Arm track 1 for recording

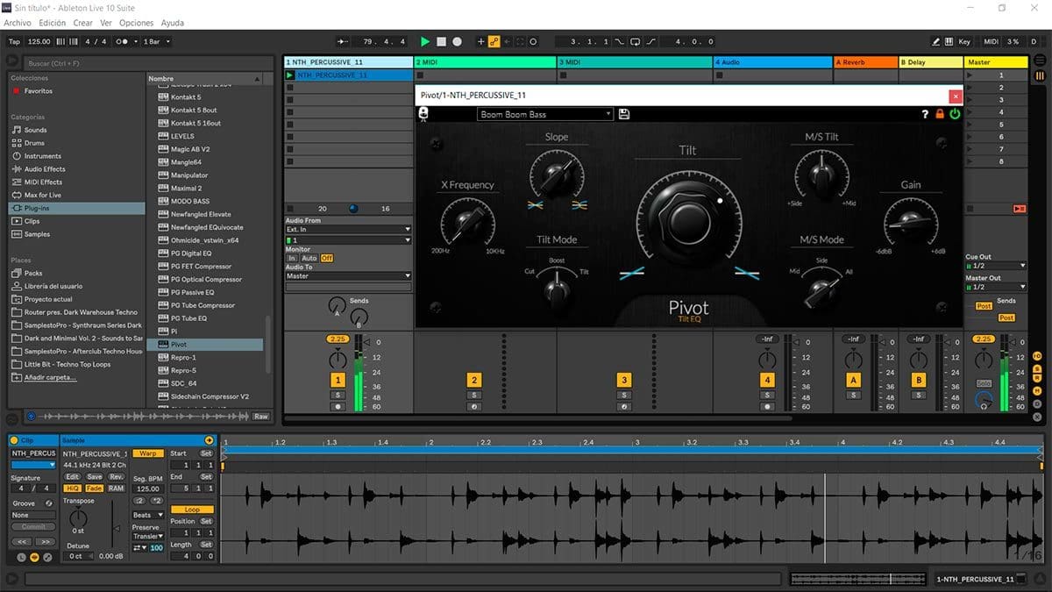(338, 407)
